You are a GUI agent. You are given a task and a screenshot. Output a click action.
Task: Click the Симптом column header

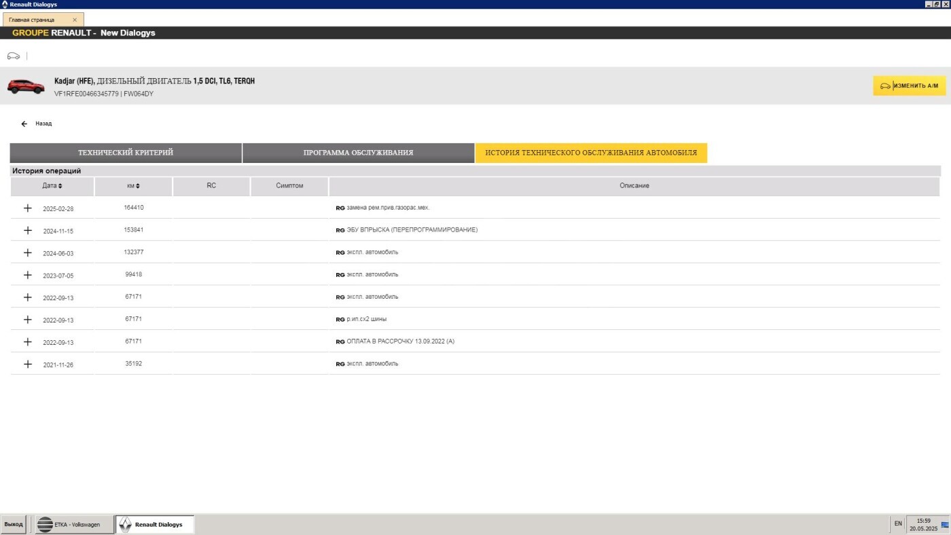coord(289,186)
